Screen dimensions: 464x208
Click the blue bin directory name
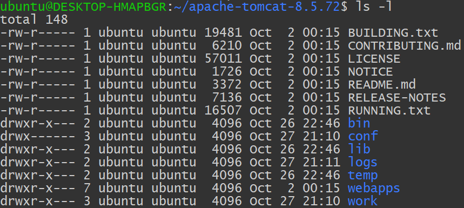359,123
